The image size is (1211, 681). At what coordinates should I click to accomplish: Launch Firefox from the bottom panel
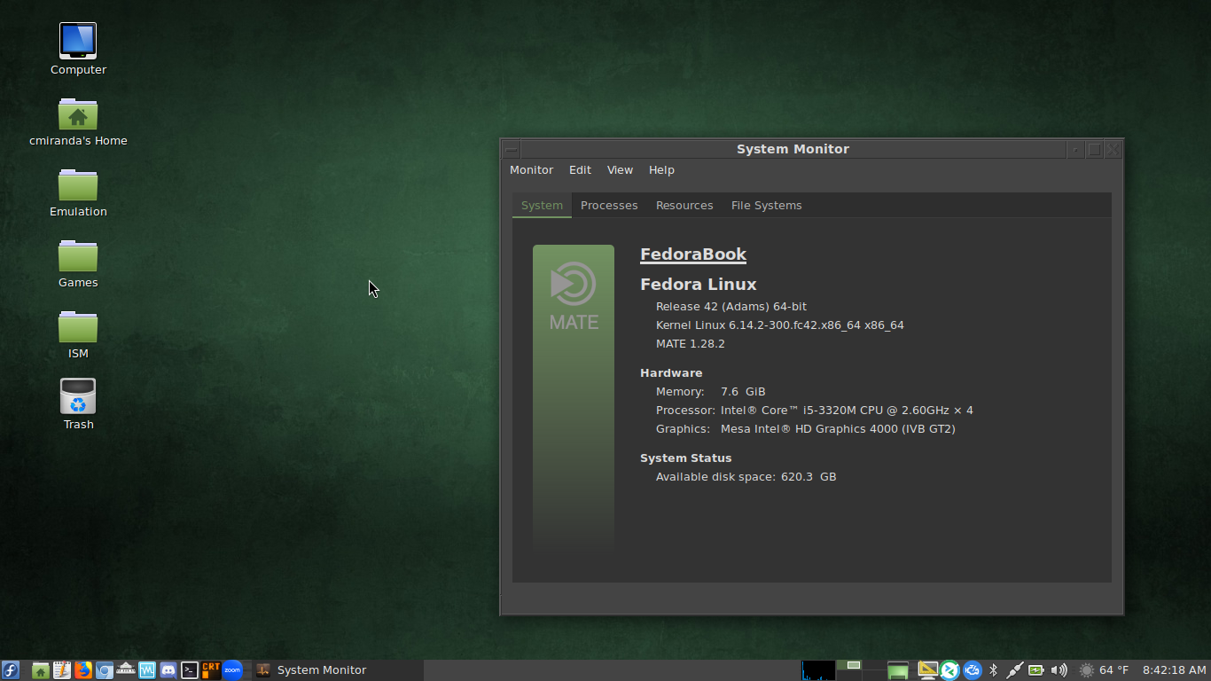pyautogui.click(x=83, y=670)
